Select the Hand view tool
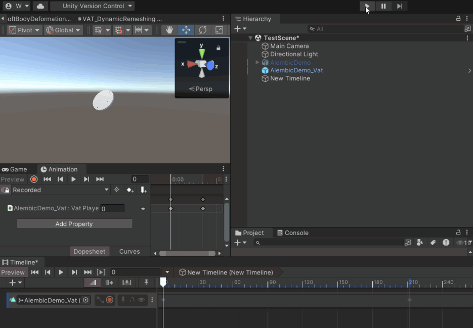This screenshot has width=473, height=328. point(169,30)
